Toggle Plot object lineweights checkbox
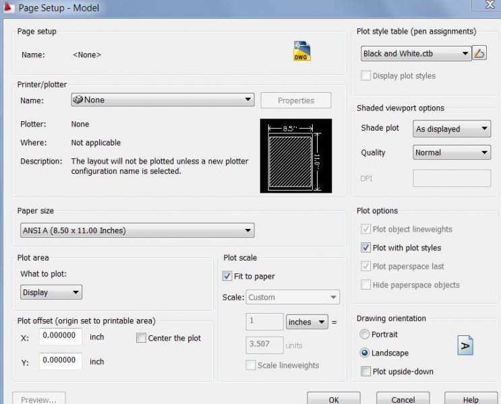Viewport: 501px width, 404px height. pos(365,229)
